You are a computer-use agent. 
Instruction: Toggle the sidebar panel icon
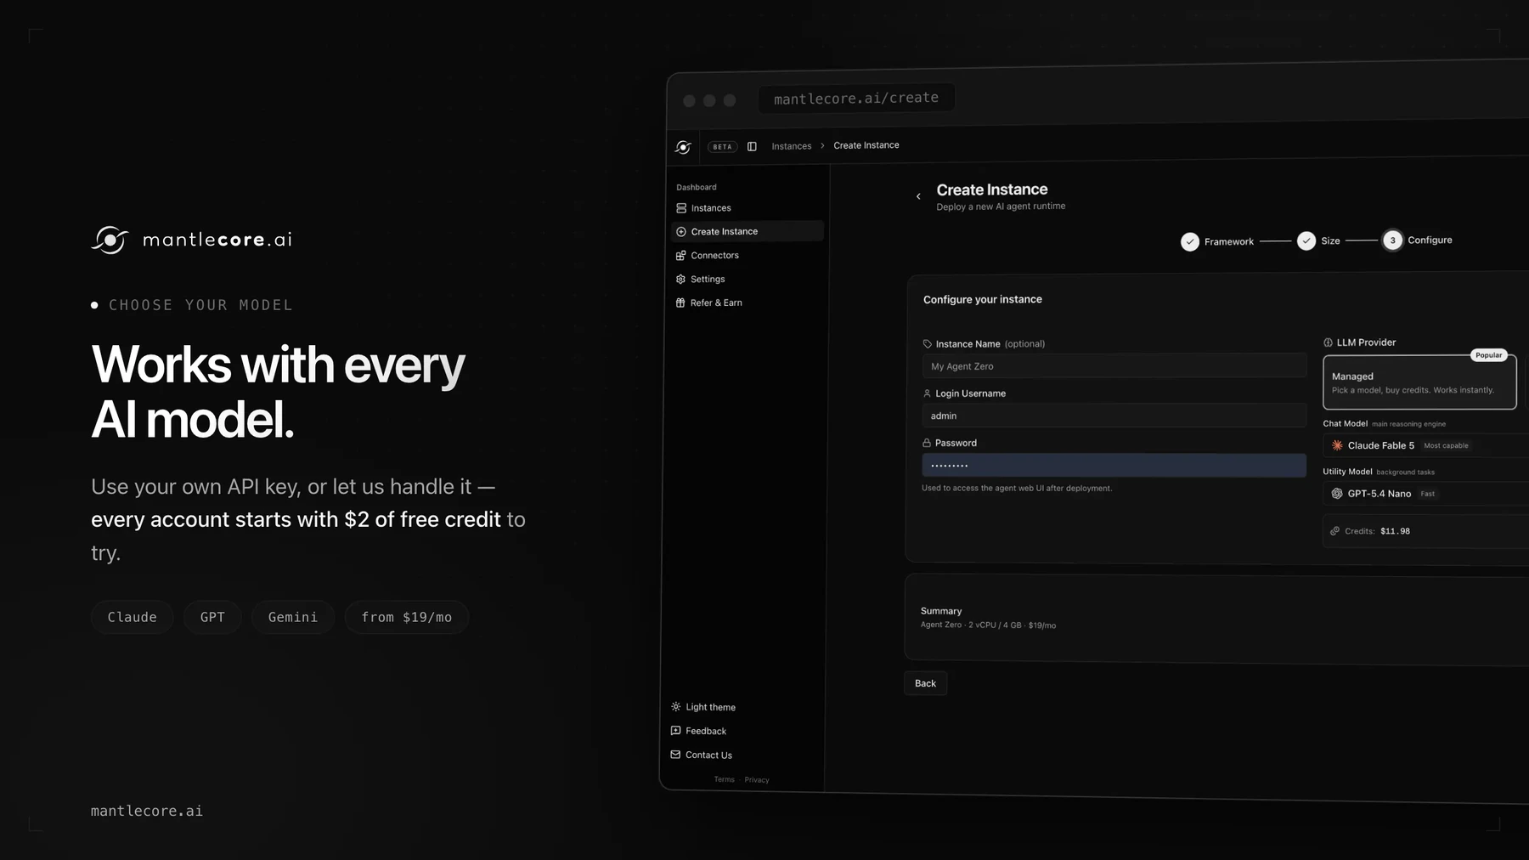[752, 146]
